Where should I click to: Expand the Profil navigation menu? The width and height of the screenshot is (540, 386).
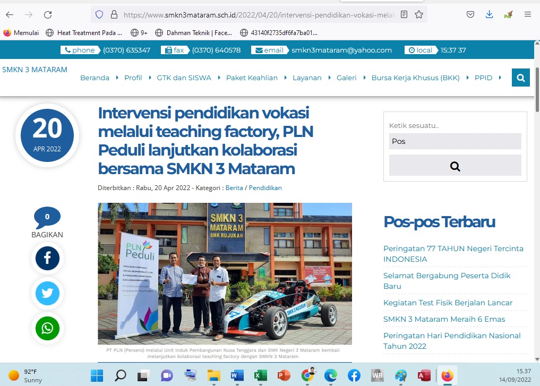(x=133, y=78)
